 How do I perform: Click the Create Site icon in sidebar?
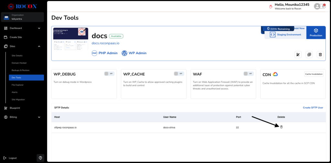6,37
